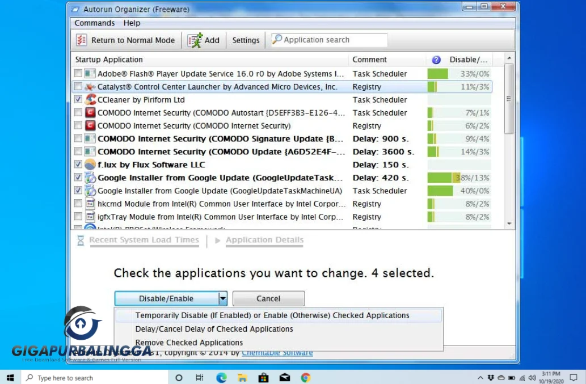The width and height of the screenshot is (586, 384).
Task: Click the igfxTray Module row icon
Action: point(90,217)
